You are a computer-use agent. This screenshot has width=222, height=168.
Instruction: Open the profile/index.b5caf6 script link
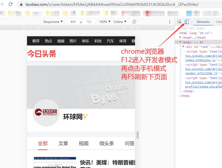(203, 86)
